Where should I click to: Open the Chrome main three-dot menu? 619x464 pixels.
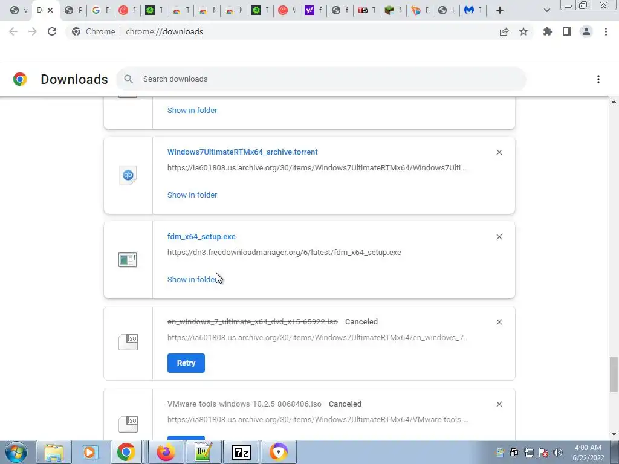[x=606, y=31]
